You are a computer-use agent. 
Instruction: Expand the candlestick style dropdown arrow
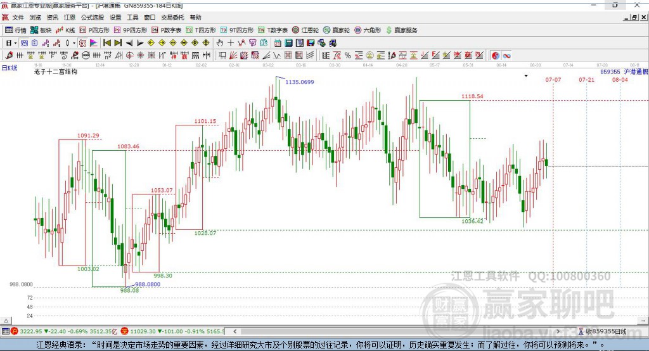pos(75,43)
